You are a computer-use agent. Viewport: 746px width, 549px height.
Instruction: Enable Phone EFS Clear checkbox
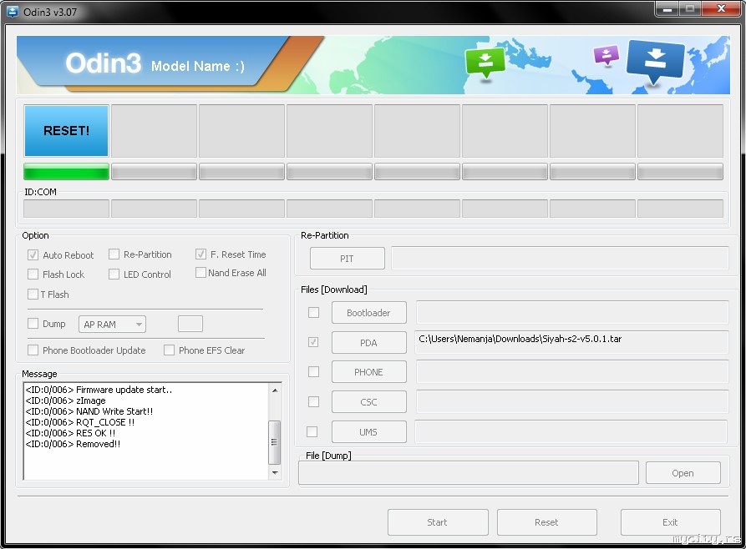169,350
